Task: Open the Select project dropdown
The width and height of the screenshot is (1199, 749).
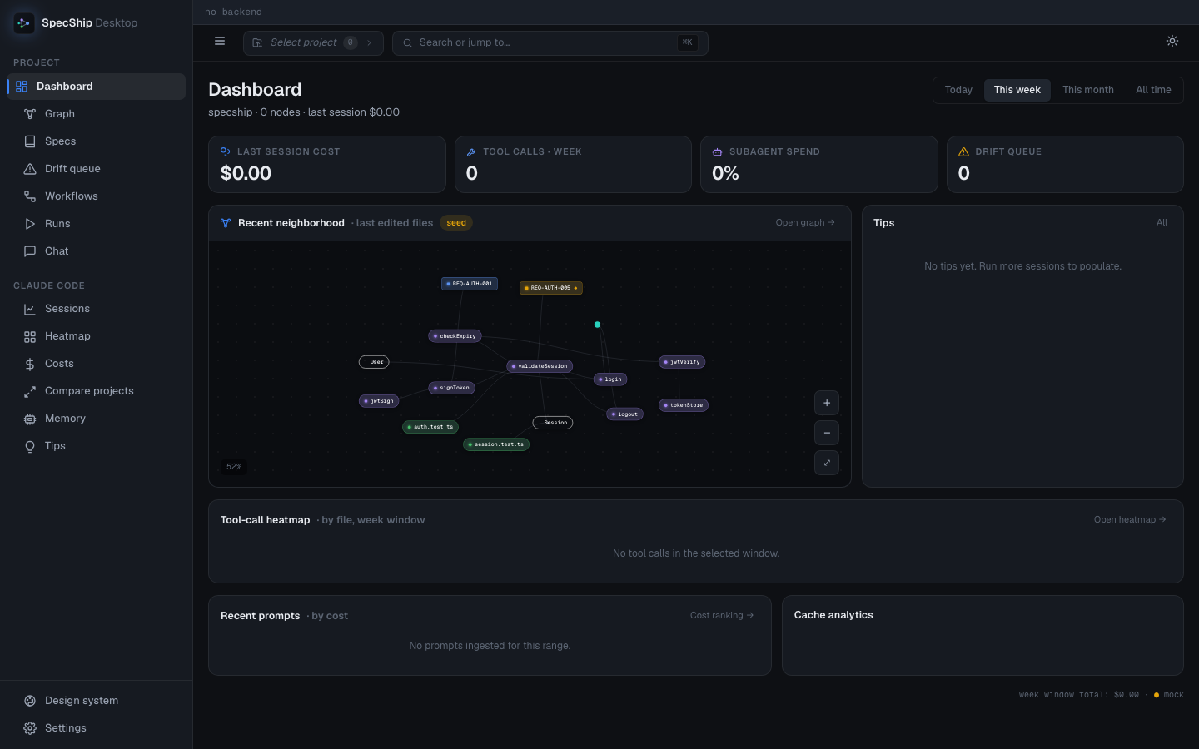Action: [313, 42]
